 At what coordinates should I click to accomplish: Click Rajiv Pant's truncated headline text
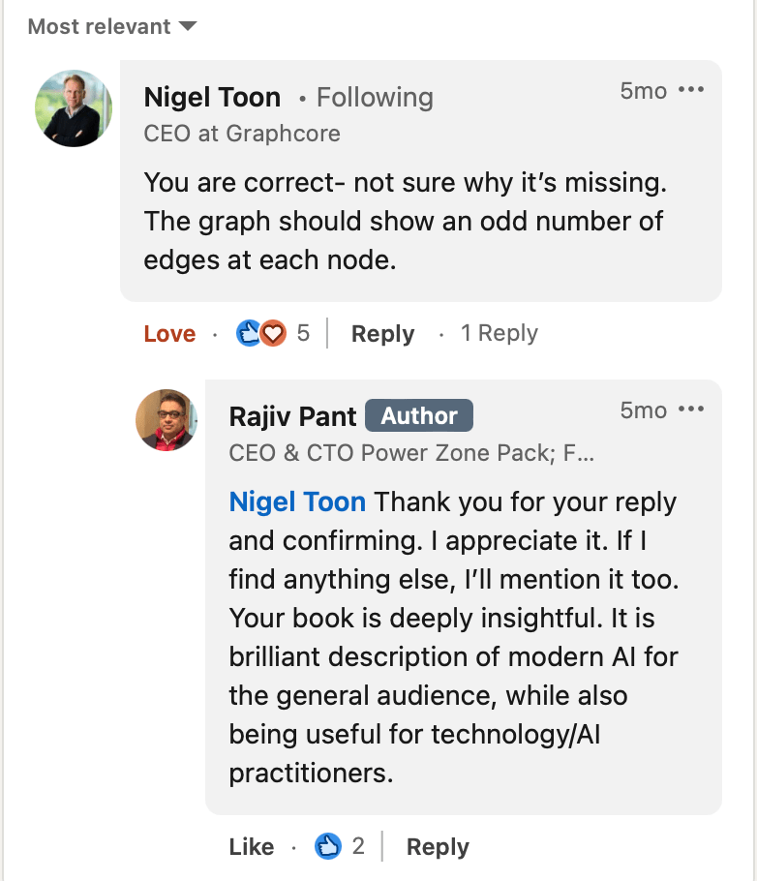[x=411, y=452]
